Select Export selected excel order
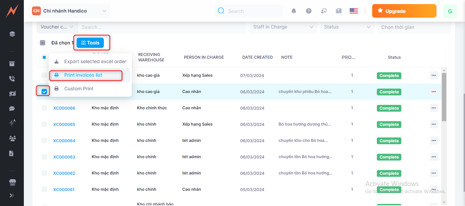The width and height of the screenshot is (465, 206). click(95, 61)
